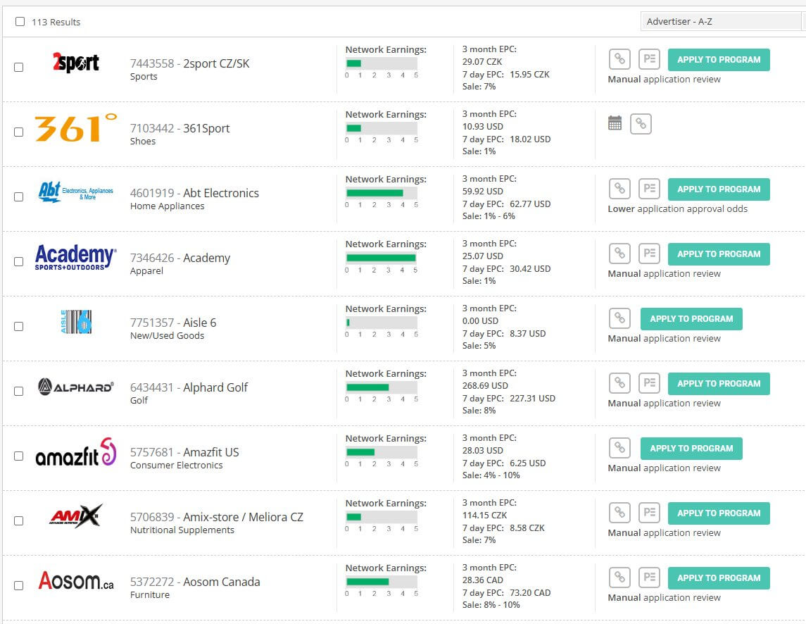The width and height of the screenshot is (806, 624).
Task: Open the program terms icon for Amix-store
Action: tap(649, 513)
